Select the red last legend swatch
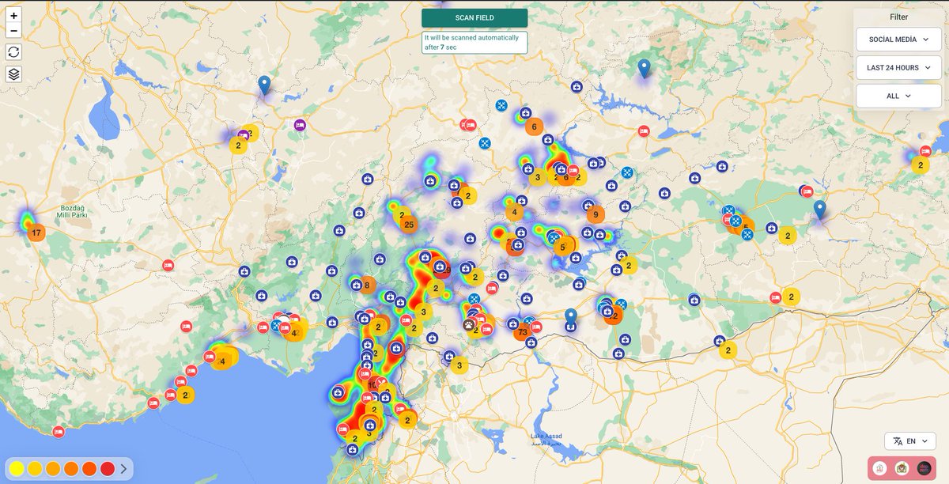Viewport: 949px width, 484px height. [108, 469]
